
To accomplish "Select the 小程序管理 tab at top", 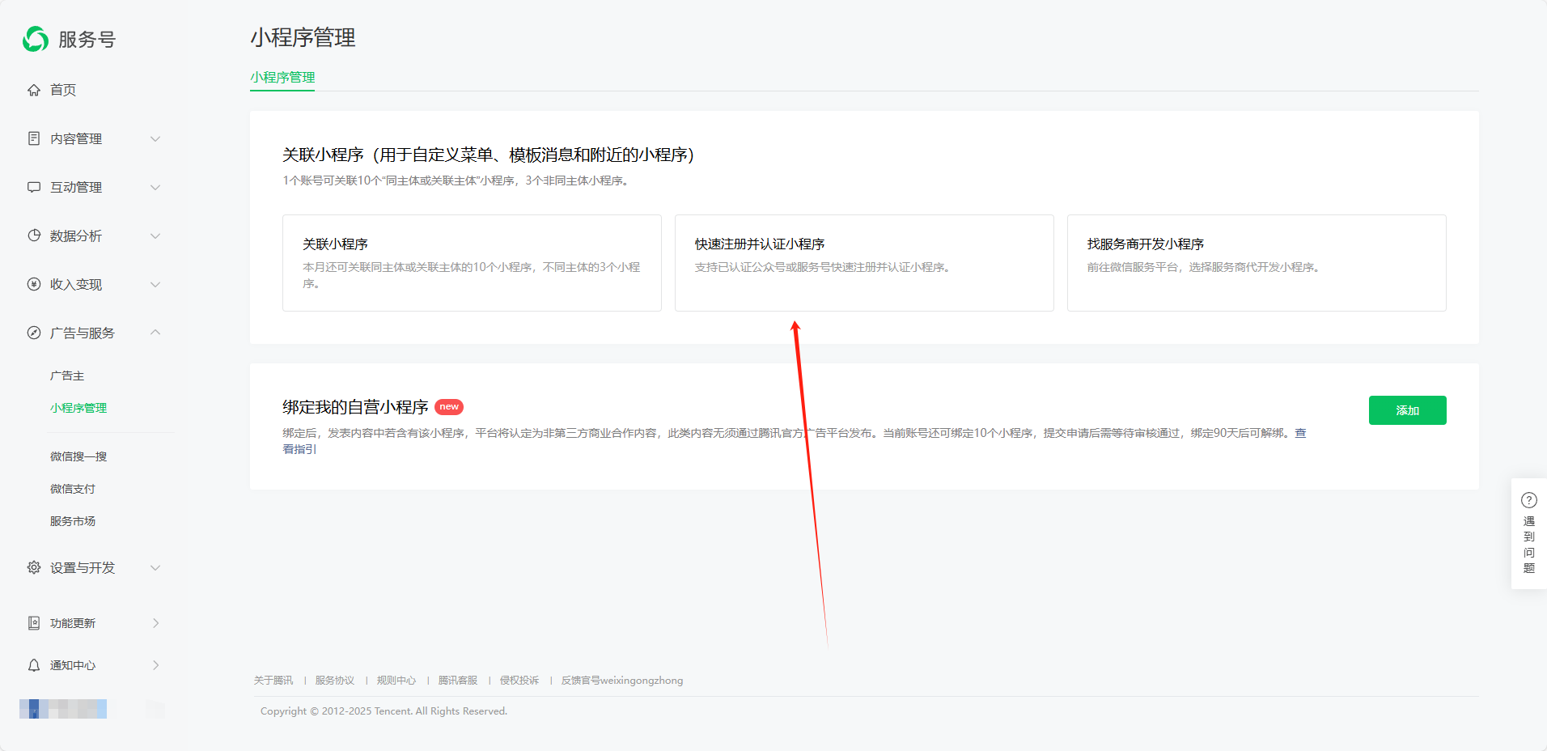I will (282, 78).
